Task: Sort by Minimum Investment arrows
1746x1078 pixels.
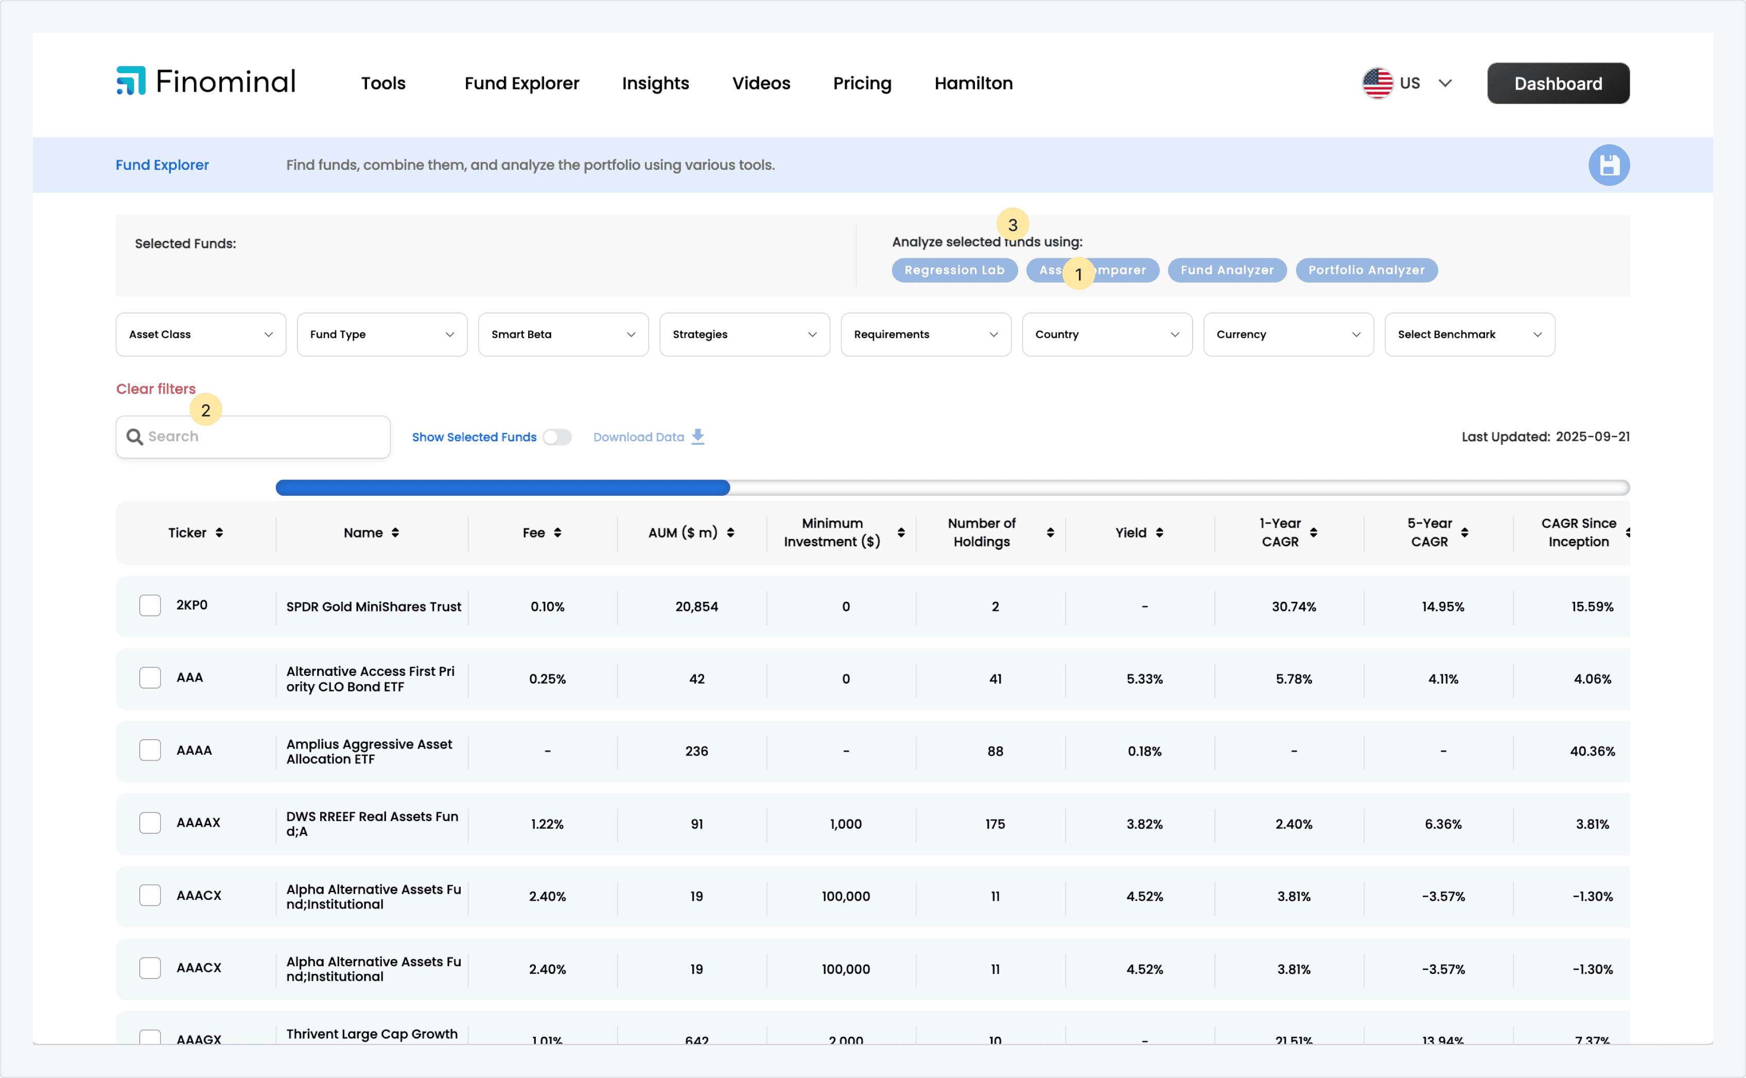Action: click(x=901, y=533)
